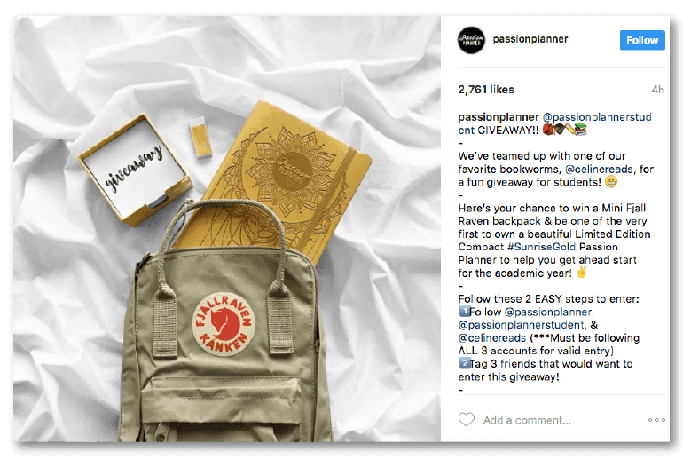Click the Passion Planner profile avatar

click(x=471, y=40)
